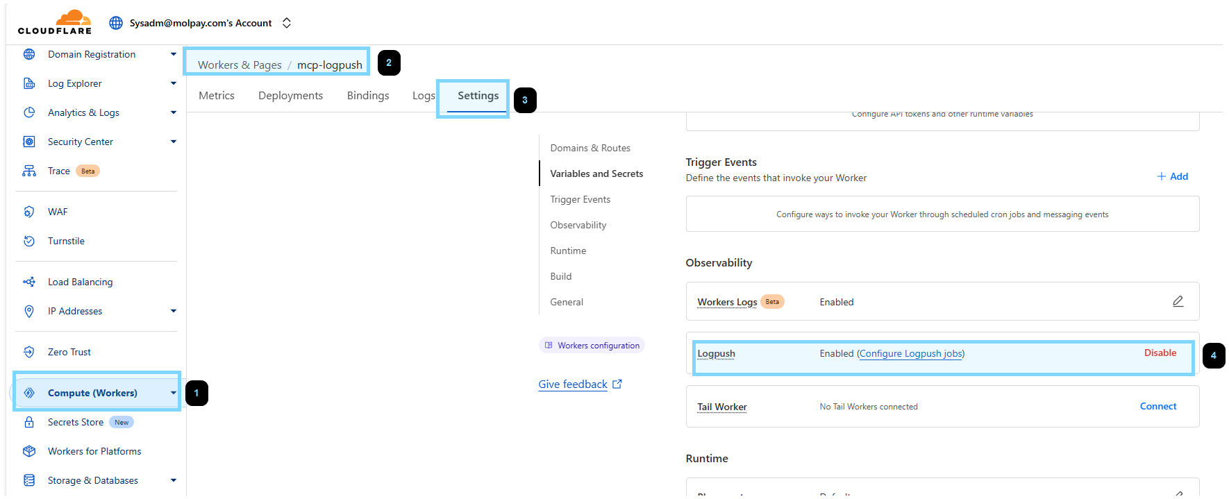This screenshot has width=1229, height=499.
Task: Jump to Trigger Events section
Action: pos(580,199)
